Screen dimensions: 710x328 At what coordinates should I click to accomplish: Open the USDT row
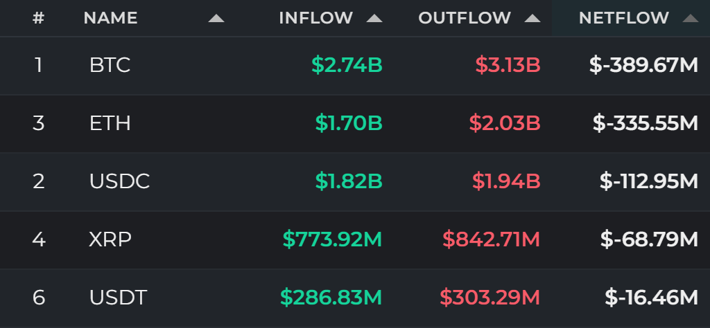[355, 298]
